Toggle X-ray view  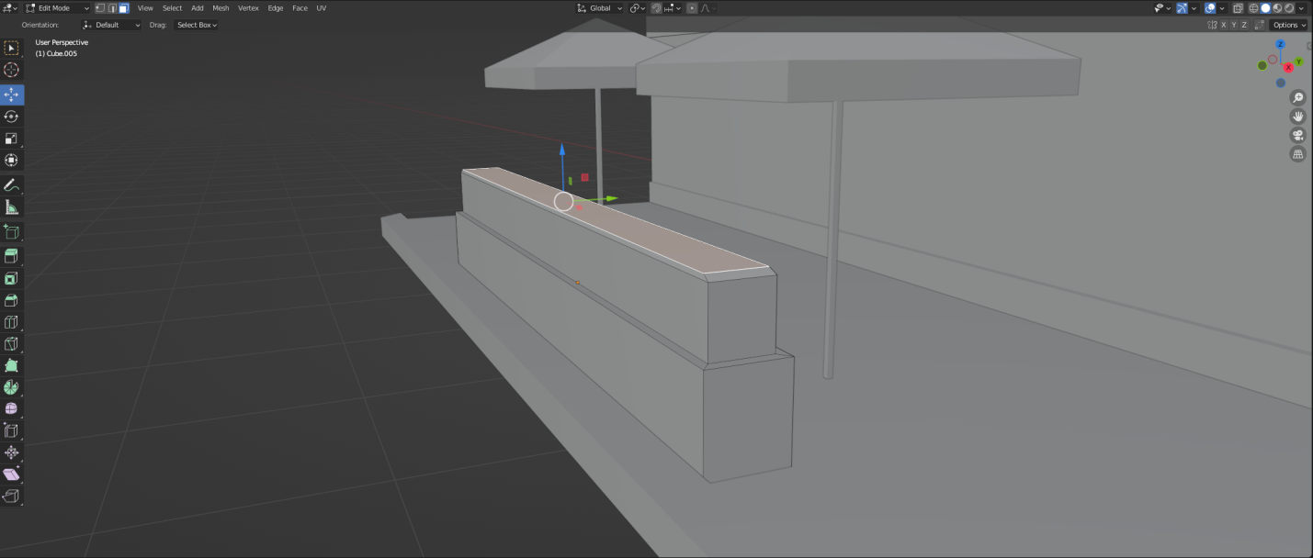coord(1238,8)
